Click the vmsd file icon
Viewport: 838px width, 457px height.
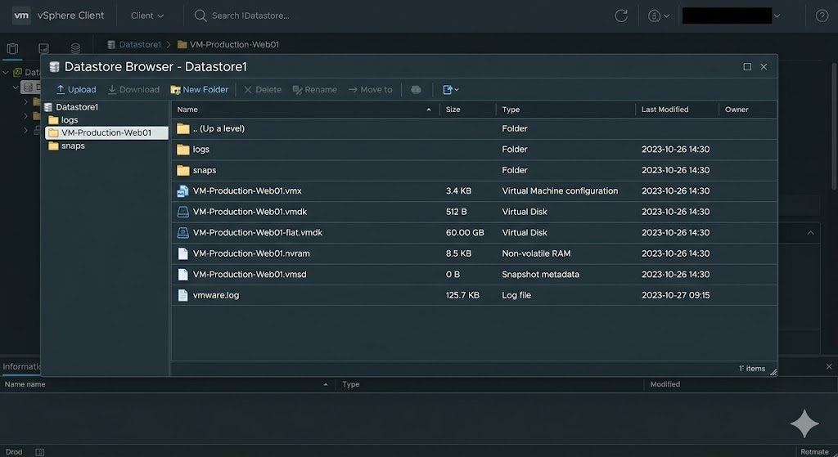pyautogui.click(x=182, y=275)
